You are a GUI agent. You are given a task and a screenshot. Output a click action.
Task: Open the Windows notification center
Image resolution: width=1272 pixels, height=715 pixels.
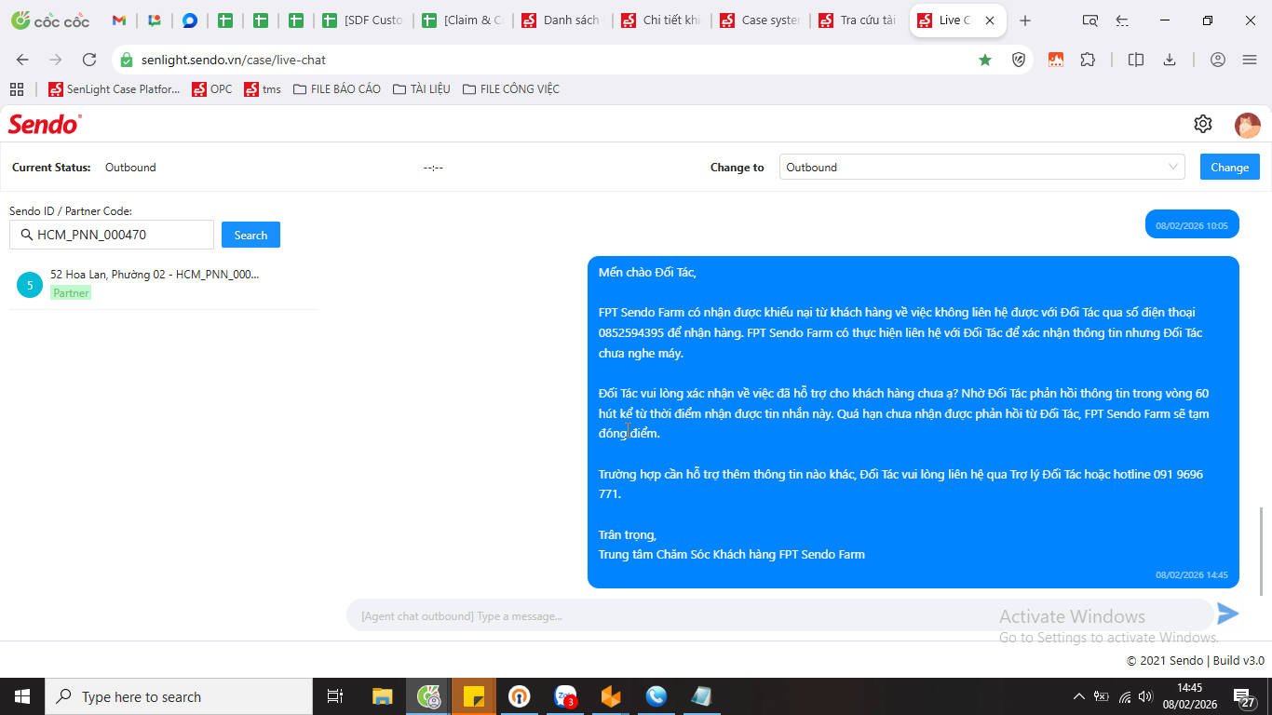(1244, 696)
